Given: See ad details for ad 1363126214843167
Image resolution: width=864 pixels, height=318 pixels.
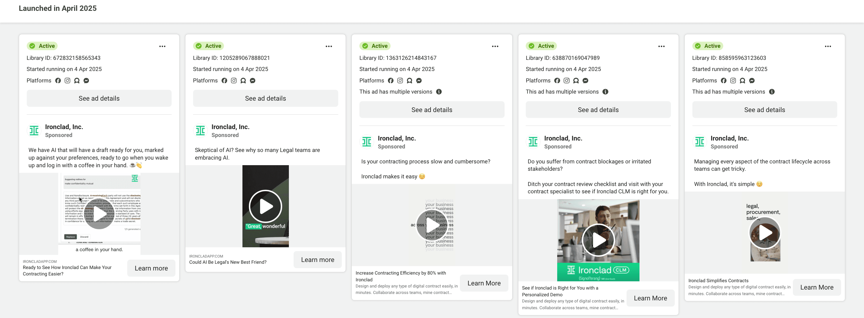Looking at the screenshot, I should point(432,110).
